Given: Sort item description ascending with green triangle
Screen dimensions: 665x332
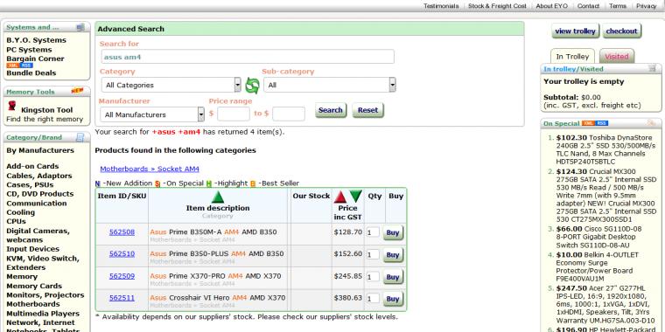Looking at the screenshot, I should tap(218, 197).
